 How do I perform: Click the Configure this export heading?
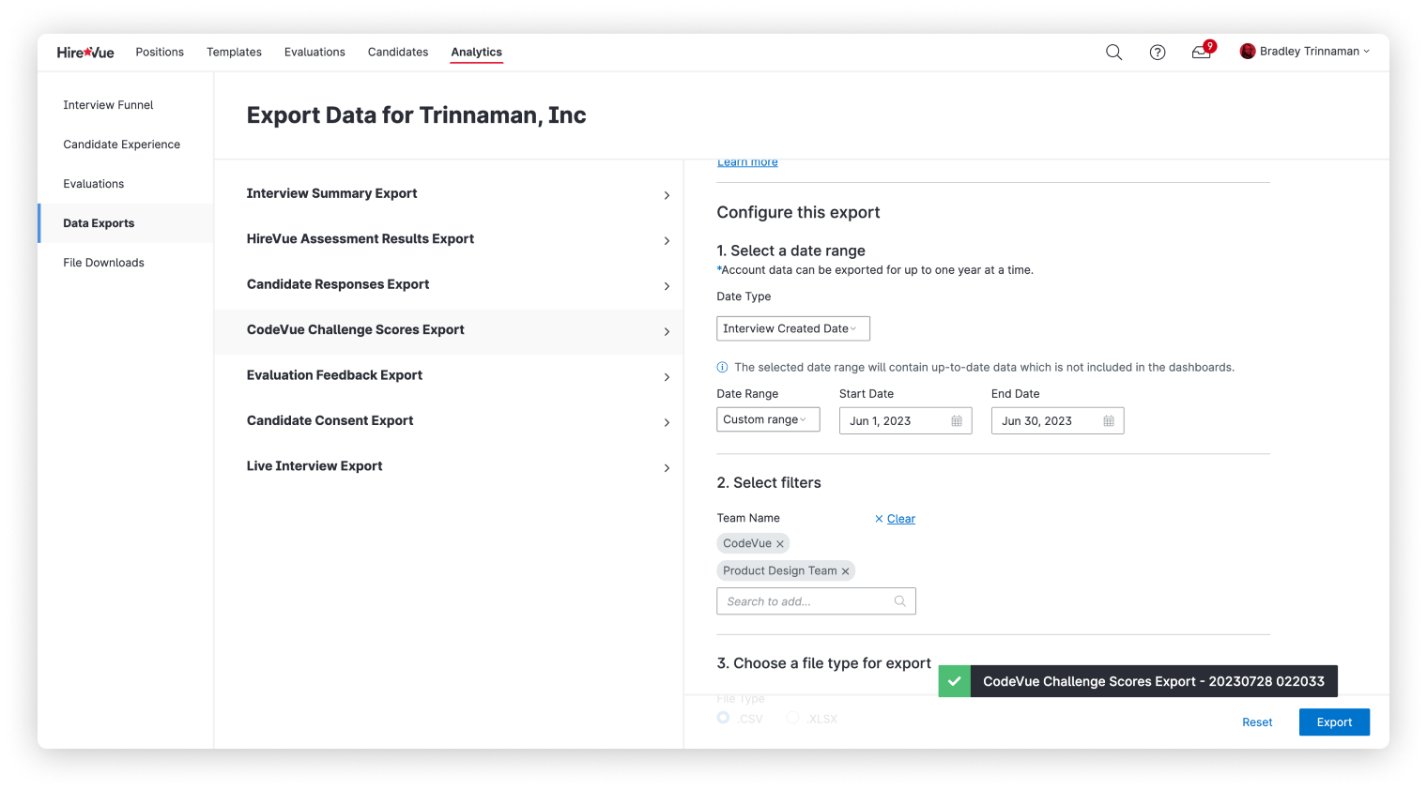[798, 213]
